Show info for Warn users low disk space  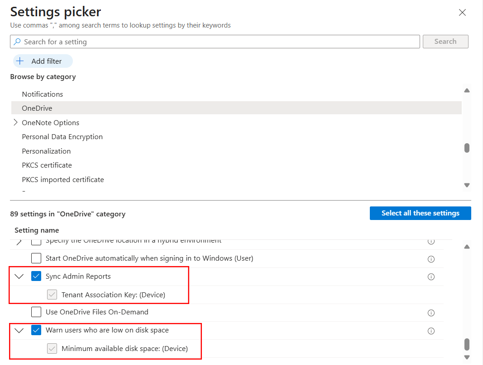(x=431, y=331)
